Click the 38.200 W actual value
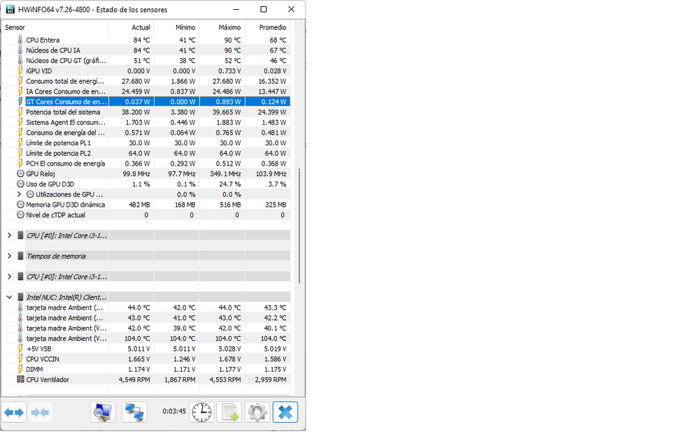Image resolution: width=698 pixels, height=436 pixels. 136,112
